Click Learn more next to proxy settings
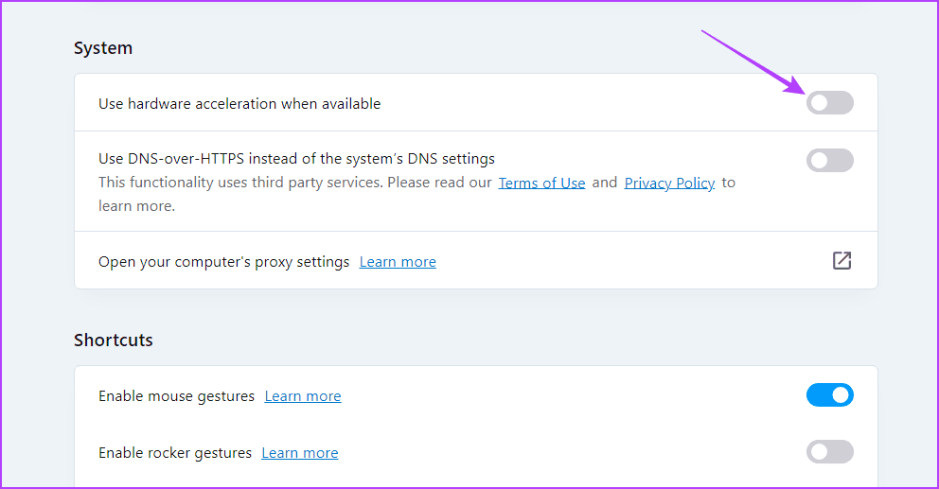Screen dimensions: 939x489 [x=398, y=262]
